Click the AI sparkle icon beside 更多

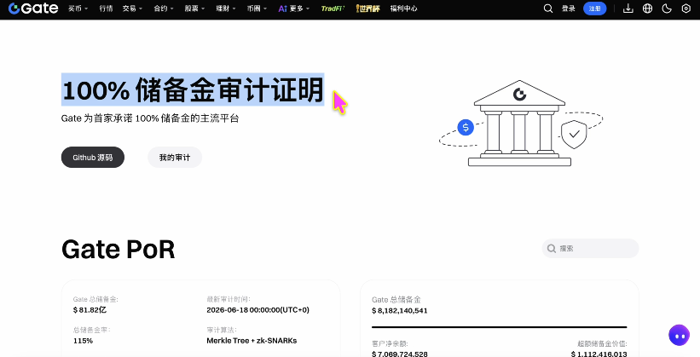pos(282,9)
